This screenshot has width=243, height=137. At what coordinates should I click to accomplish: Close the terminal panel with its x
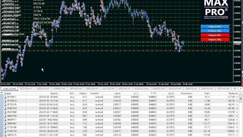1,92
